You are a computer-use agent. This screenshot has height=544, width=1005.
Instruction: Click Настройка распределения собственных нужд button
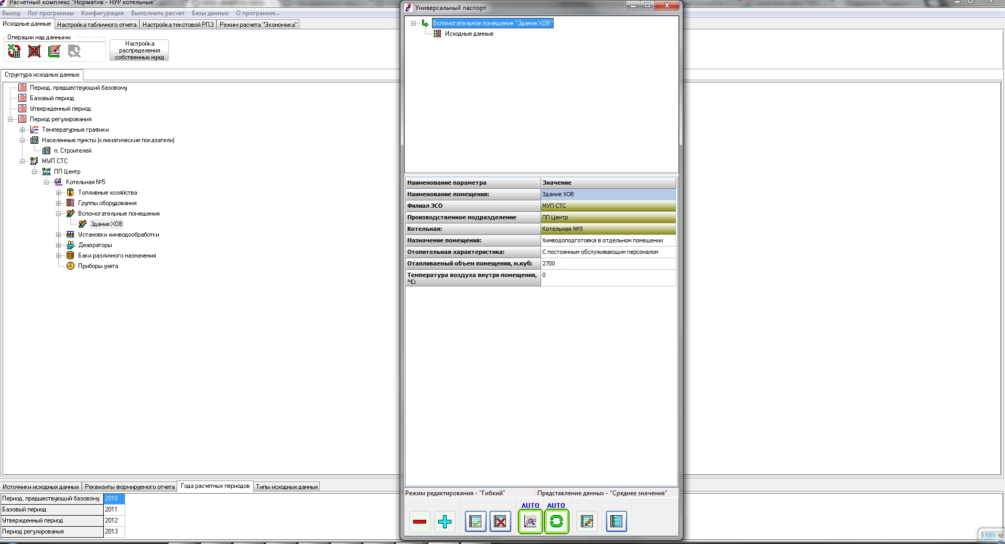139,50
